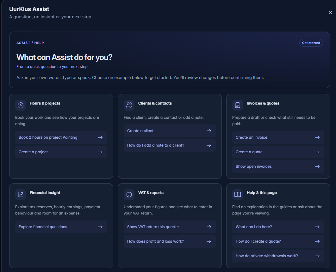The height and width of the screenshot is (272, 336).
Task: Click the Hours & projects clock icon
Action: [x=21, y=105]
